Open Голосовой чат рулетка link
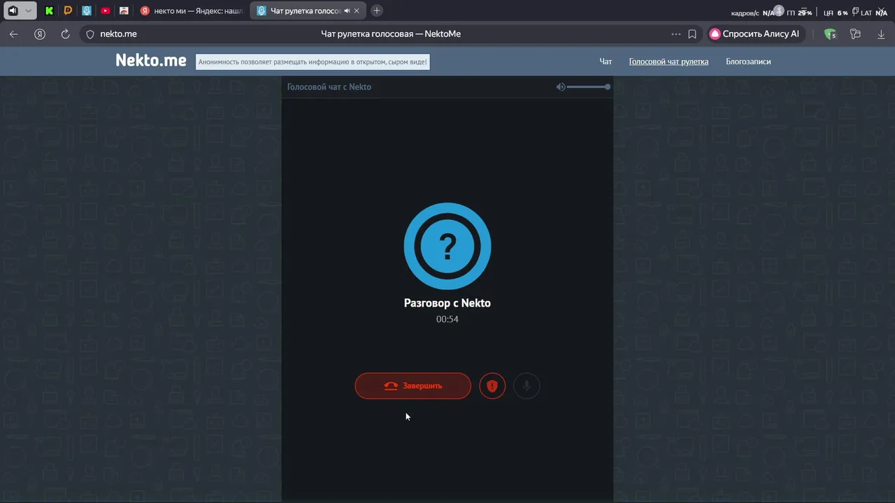The width and height of the screenshot is (895, 503). [668, 61]
